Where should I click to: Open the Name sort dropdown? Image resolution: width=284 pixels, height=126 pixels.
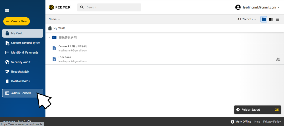point(54,19)
